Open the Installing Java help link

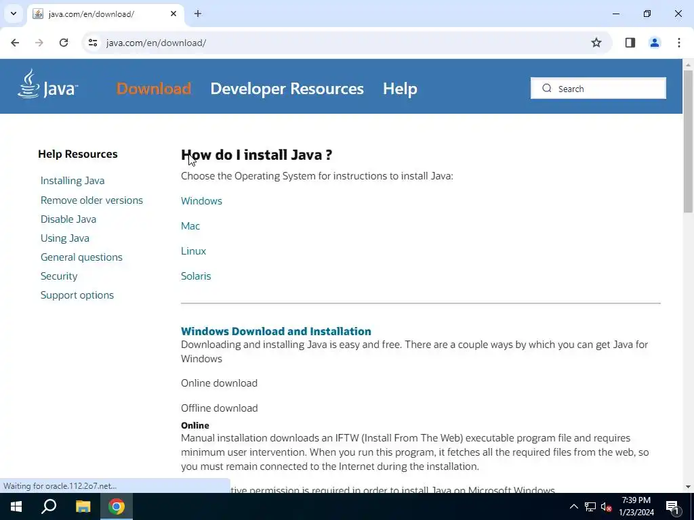tap(73, 180)
